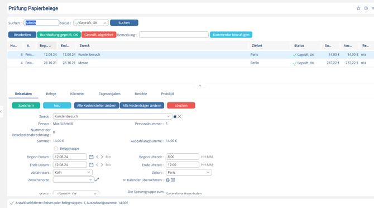Click the red Löschen button
Image resolution: width=374 pixels, height=208 pixels.
[x=181, y=106]
